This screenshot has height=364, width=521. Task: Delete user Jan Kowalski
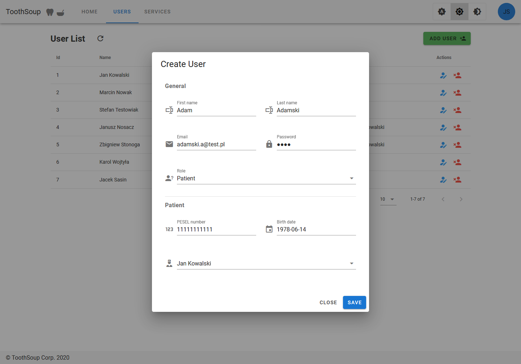coord(457,75)
